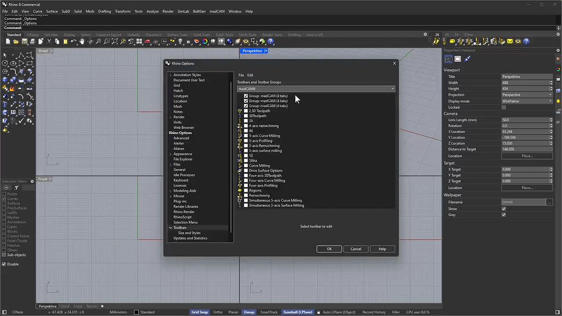The width and height of the screenshot is (562, 316).
Task: Activate the Pan view hand icon
Action: click(82, 42)
